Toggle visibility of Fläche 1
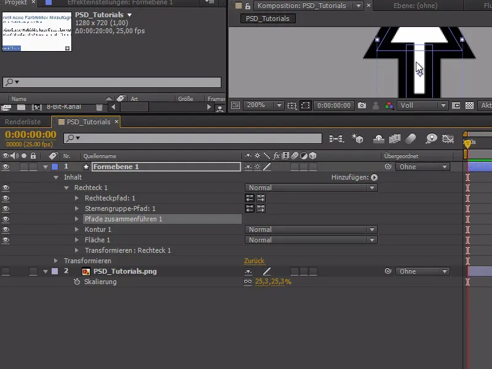 [x=6, y=240]
